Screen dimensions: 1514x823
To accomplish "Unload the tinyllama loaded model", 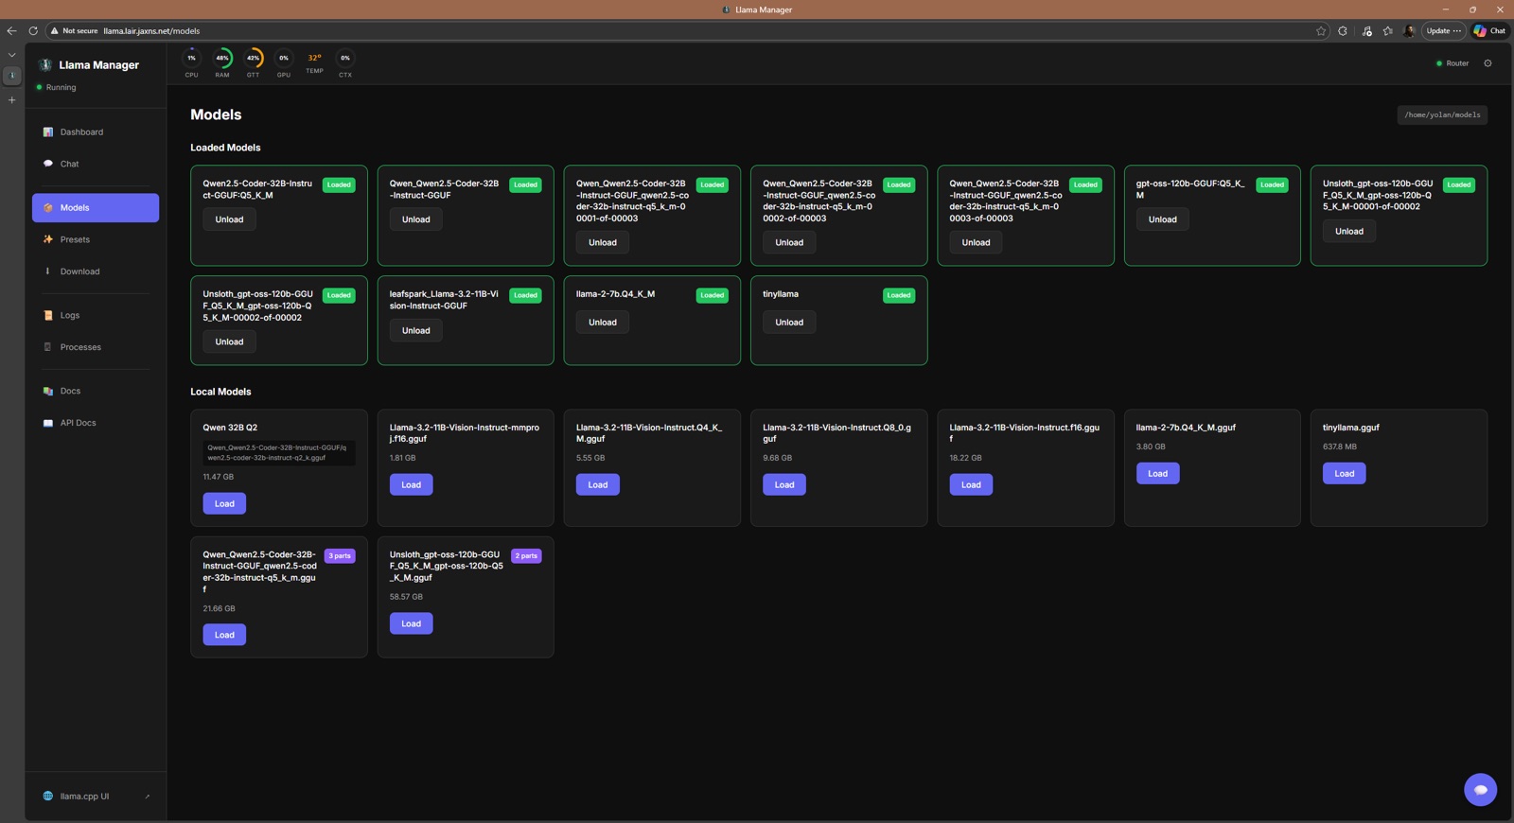I will pyautogui.click(x=789, y=323).
